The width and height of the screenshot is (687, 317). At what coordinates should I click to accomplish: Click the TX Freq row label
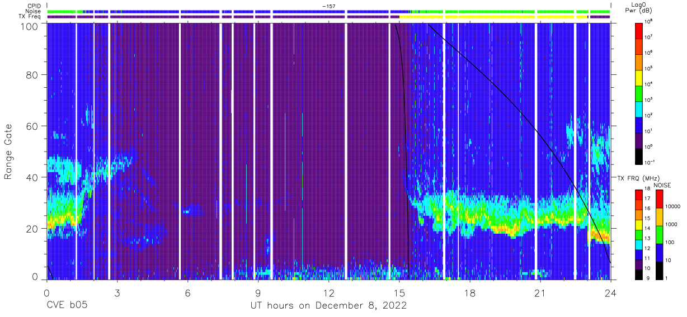(x=30, y=17)
